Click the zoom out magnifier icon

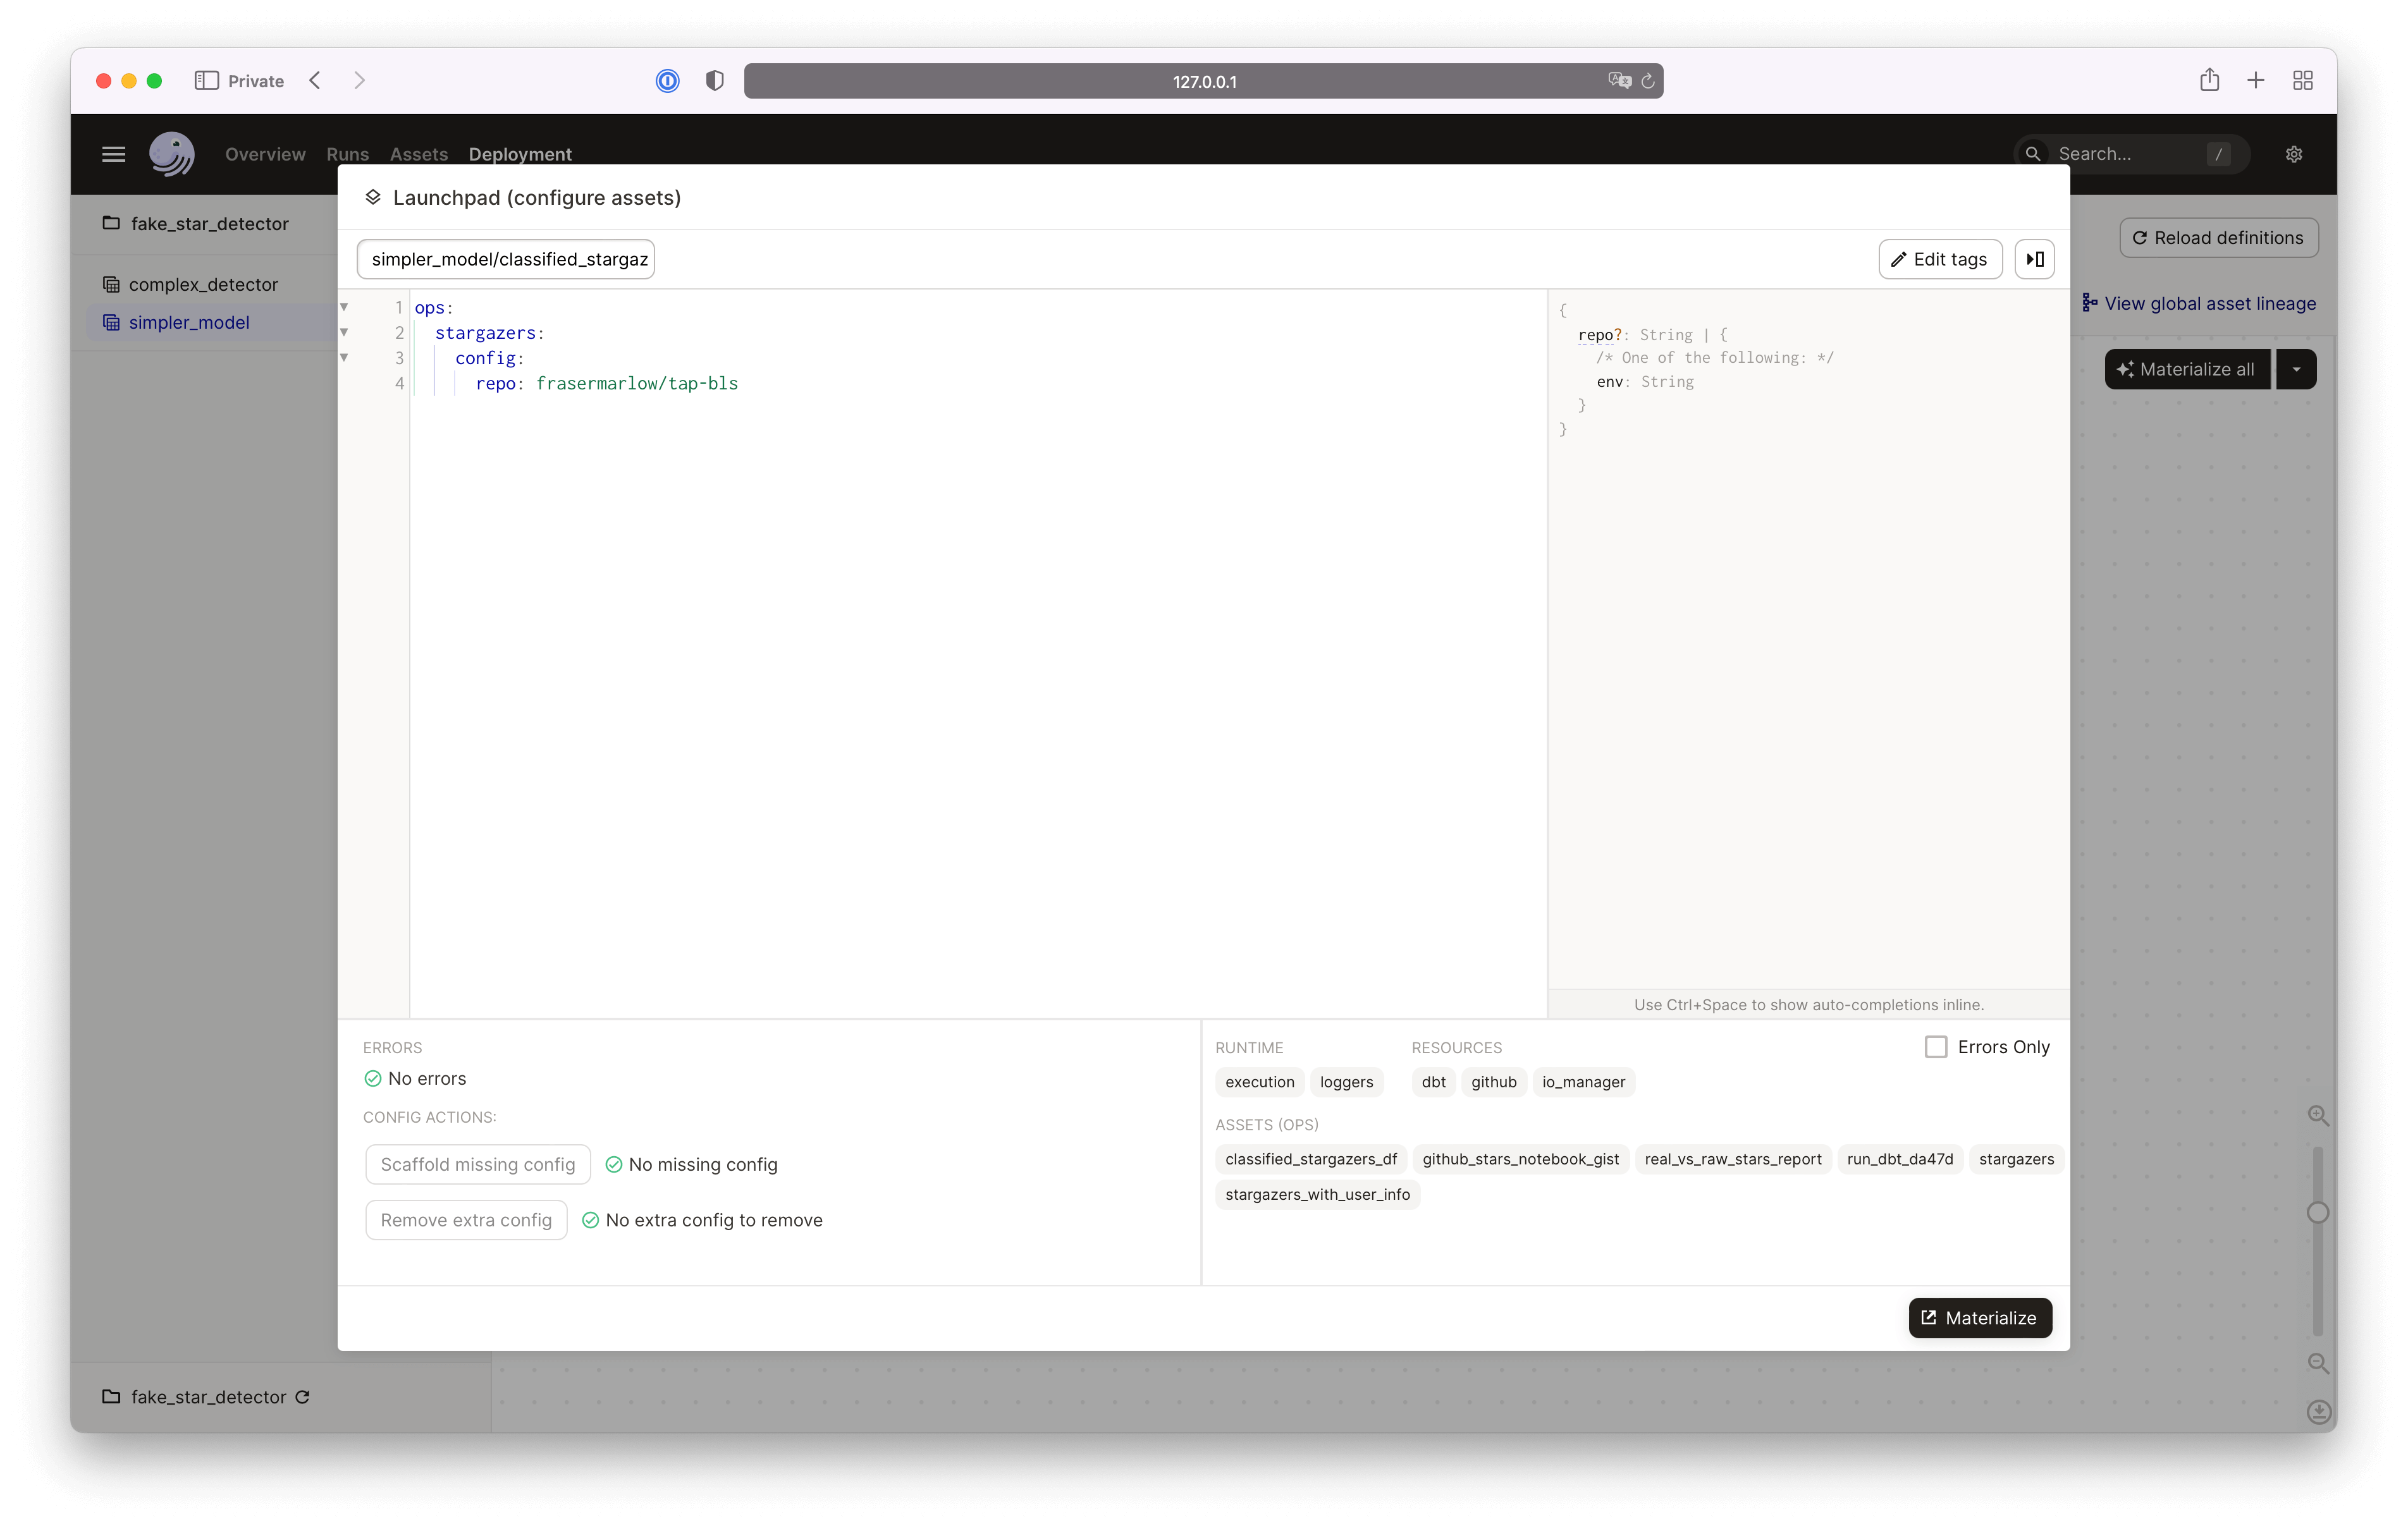2318,1363
